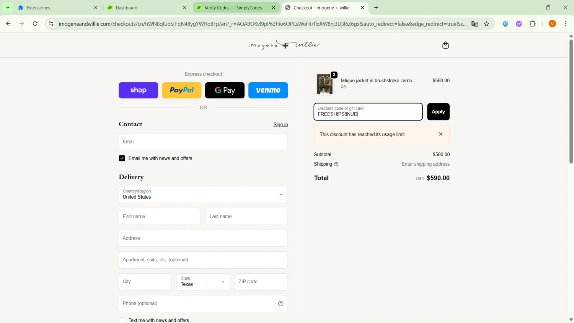The image size is (574, 323).
Task: Click 'Enter shipping address' text
Action: pyautogui.click(x=426, y=164)
